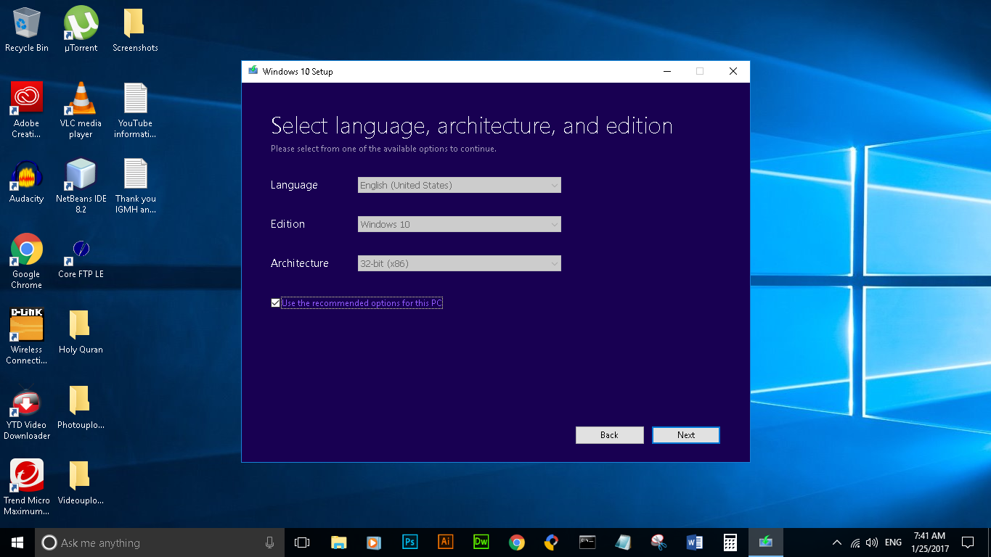This screenshot has height=557, width=991.
Task: Launch Photoshop from taskbar
Action: (x=409, y=542)
